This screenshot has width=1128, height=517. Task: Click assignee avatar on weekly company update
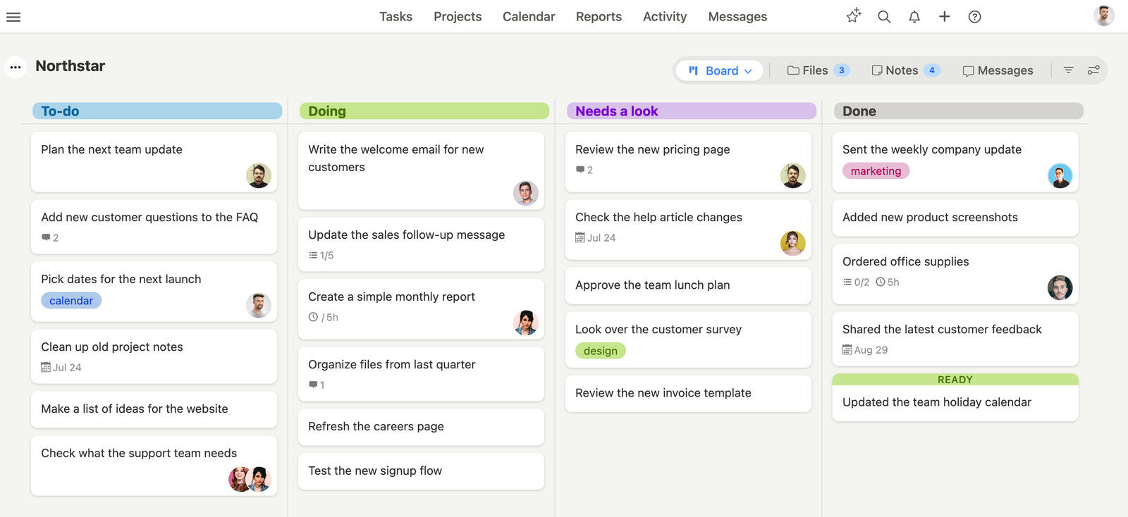(x=1060, y=175)
